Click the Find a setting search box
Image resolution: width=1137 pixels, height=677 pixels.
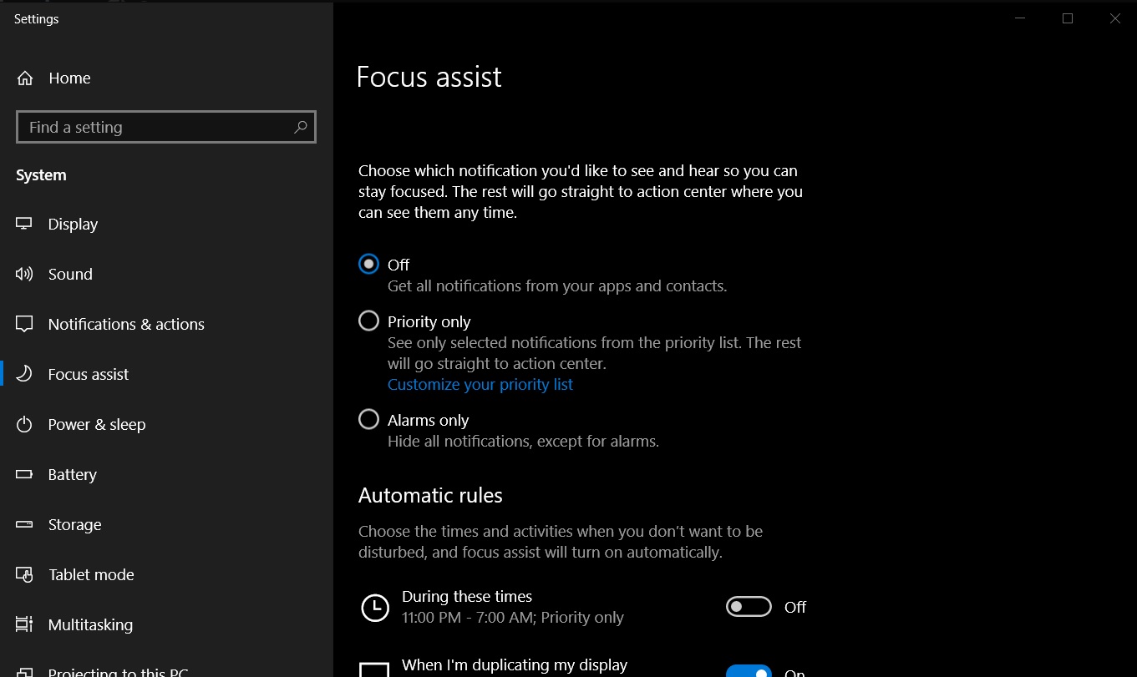[166, 127]
